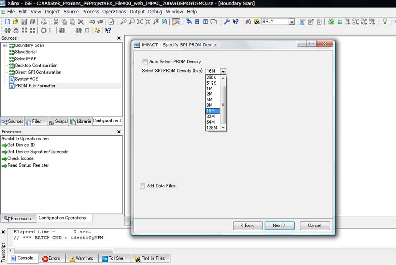The height and width of the screenshot is (265, 396).
Task: Switch to the Processes tab
Action: 18,219
